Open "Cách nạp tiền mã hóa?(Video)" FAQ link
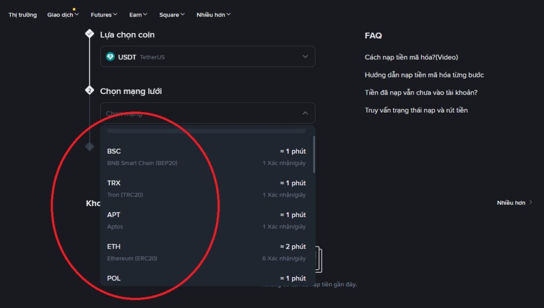Image resolution: width=544 pixels, height=308 pixels. 411,57
